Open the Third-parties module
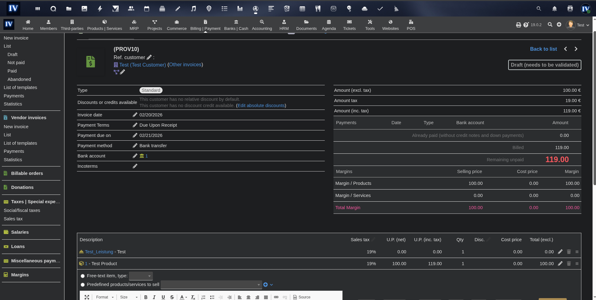This screenshot has height=300, width=596. tap(72, 25)
